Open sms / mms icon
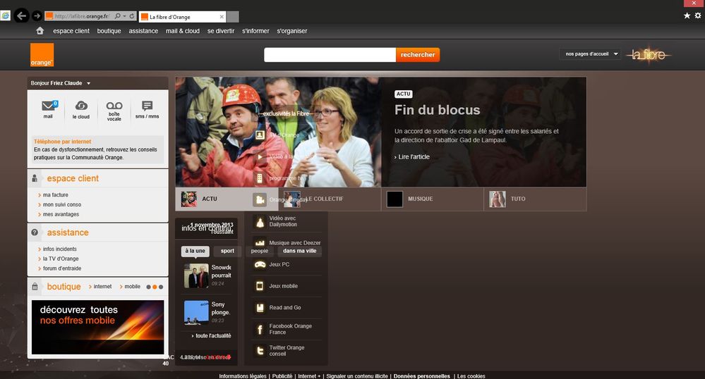 pos(147,106)
